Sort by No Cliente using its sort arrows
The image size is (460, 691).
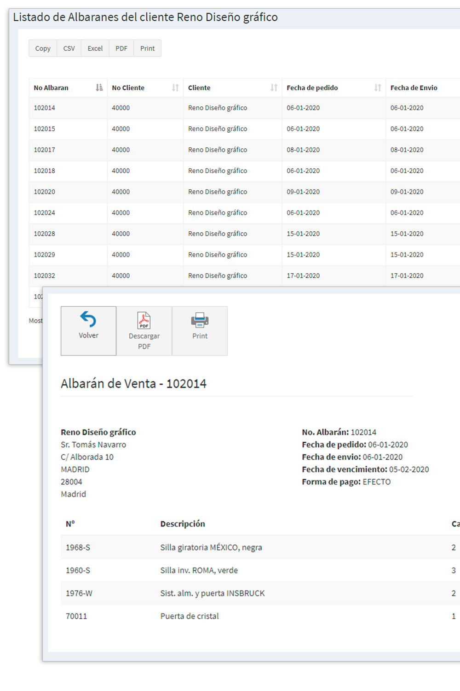(x=175, y=88)
